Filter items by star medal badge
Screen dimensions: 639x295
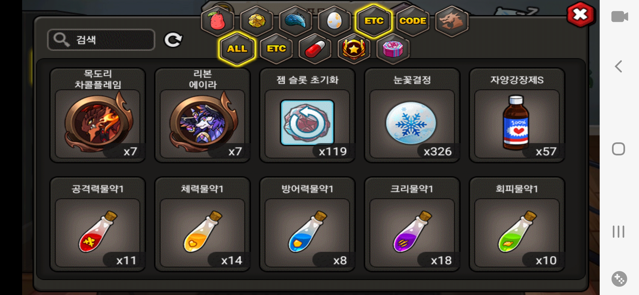[x=354, y=49]
